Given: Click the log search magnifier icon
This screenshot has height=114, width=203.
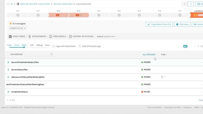Looking at the screenshot, I should point(52,54).
